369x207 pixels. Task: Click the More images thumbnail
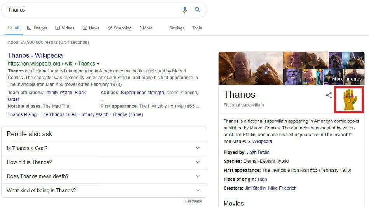pos(347,77)
